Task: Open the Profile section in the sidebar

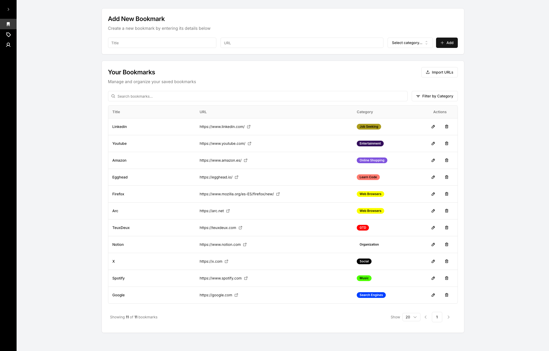Action: [8, 45]
